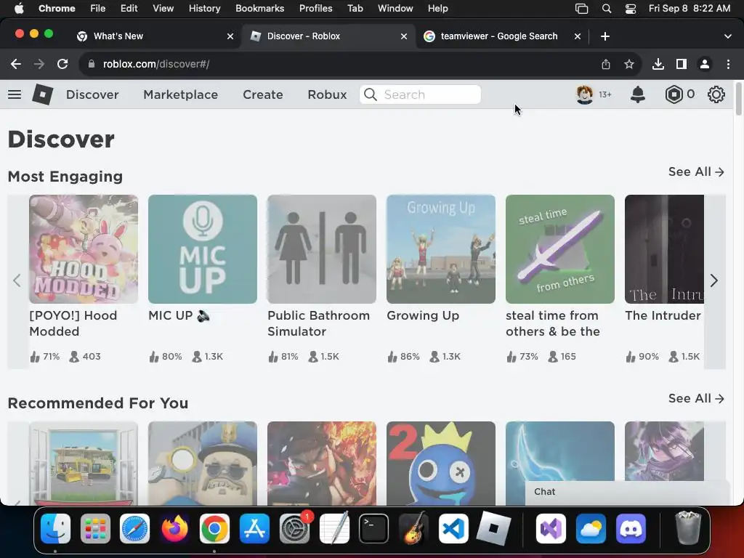Click the Roblox logo home icon
Screen dimensions: 744x558
click(42, 94)
